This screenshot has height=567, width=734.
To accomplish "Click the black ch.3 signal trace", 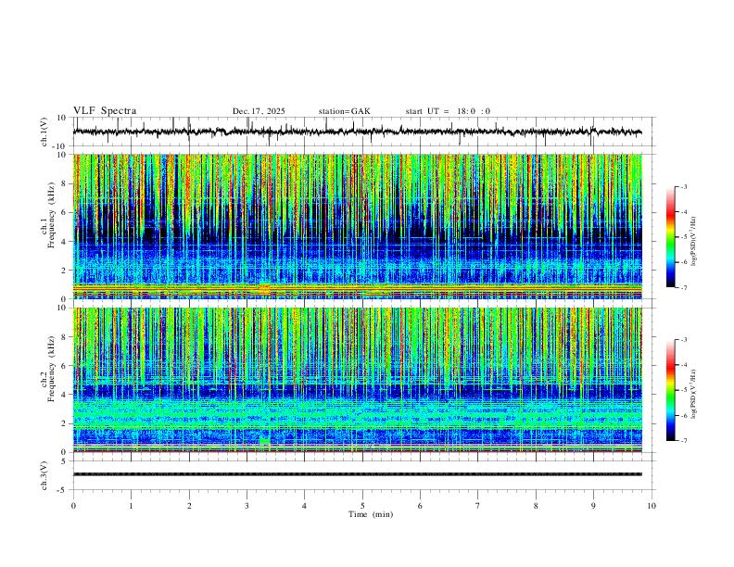I will pos(358,474).
